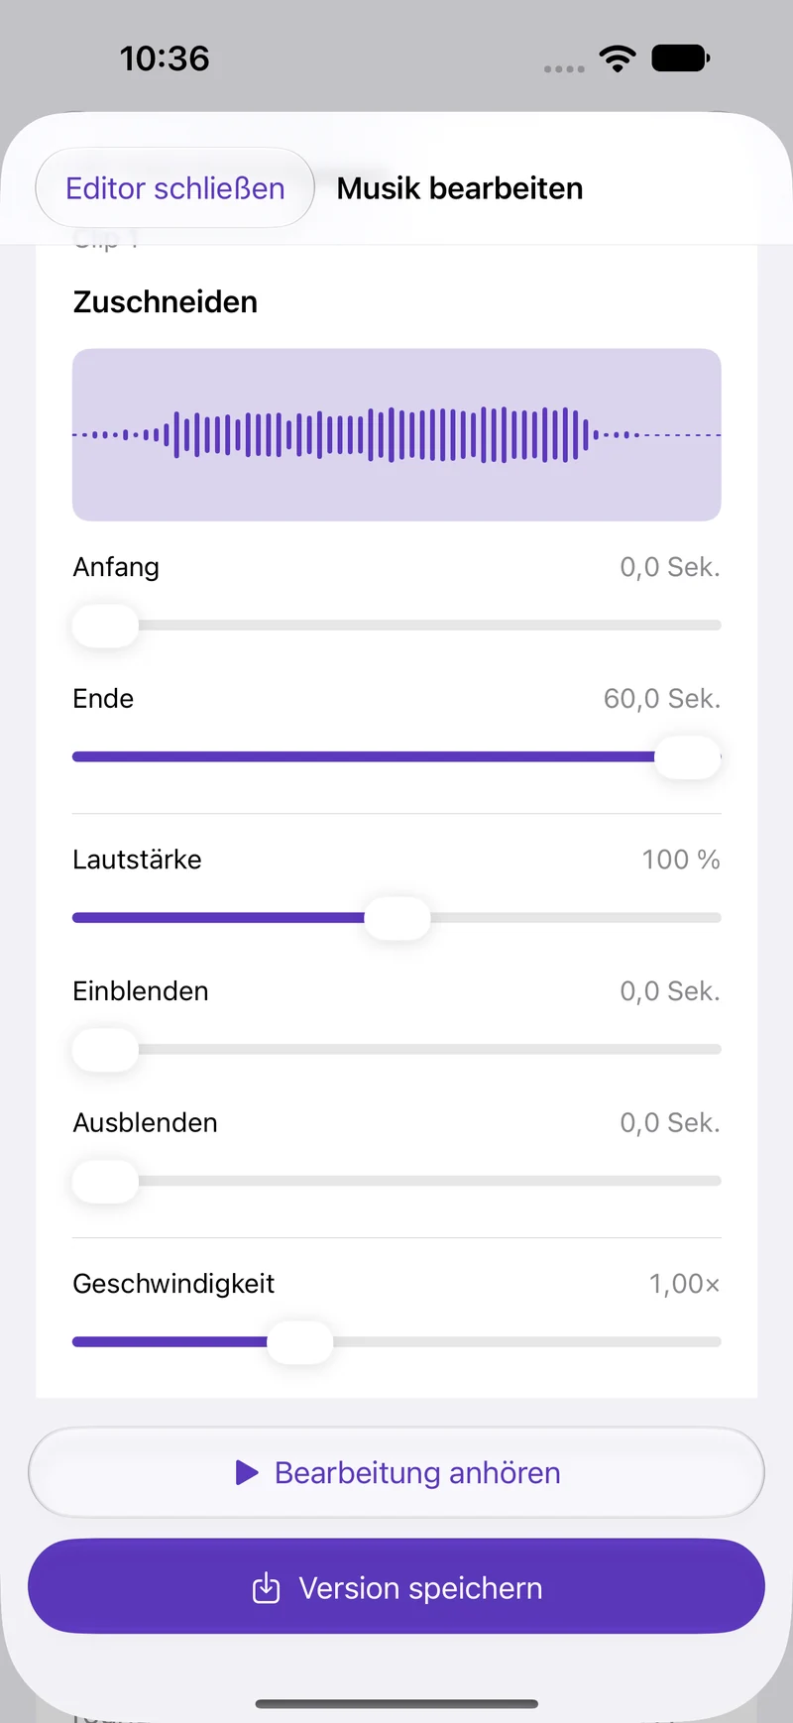Save the version with Version speichern
The height and width of the screenshot is (1723, 793).
coord(396,1586)
